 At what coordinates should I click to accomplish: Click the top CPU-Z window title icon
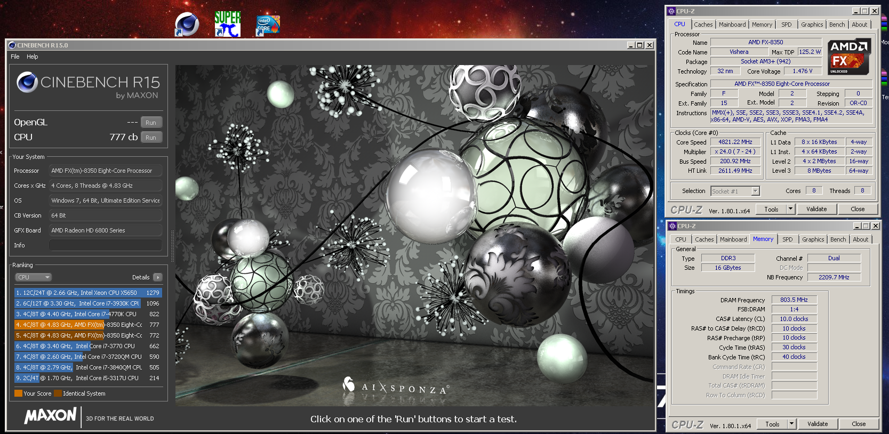672,11
